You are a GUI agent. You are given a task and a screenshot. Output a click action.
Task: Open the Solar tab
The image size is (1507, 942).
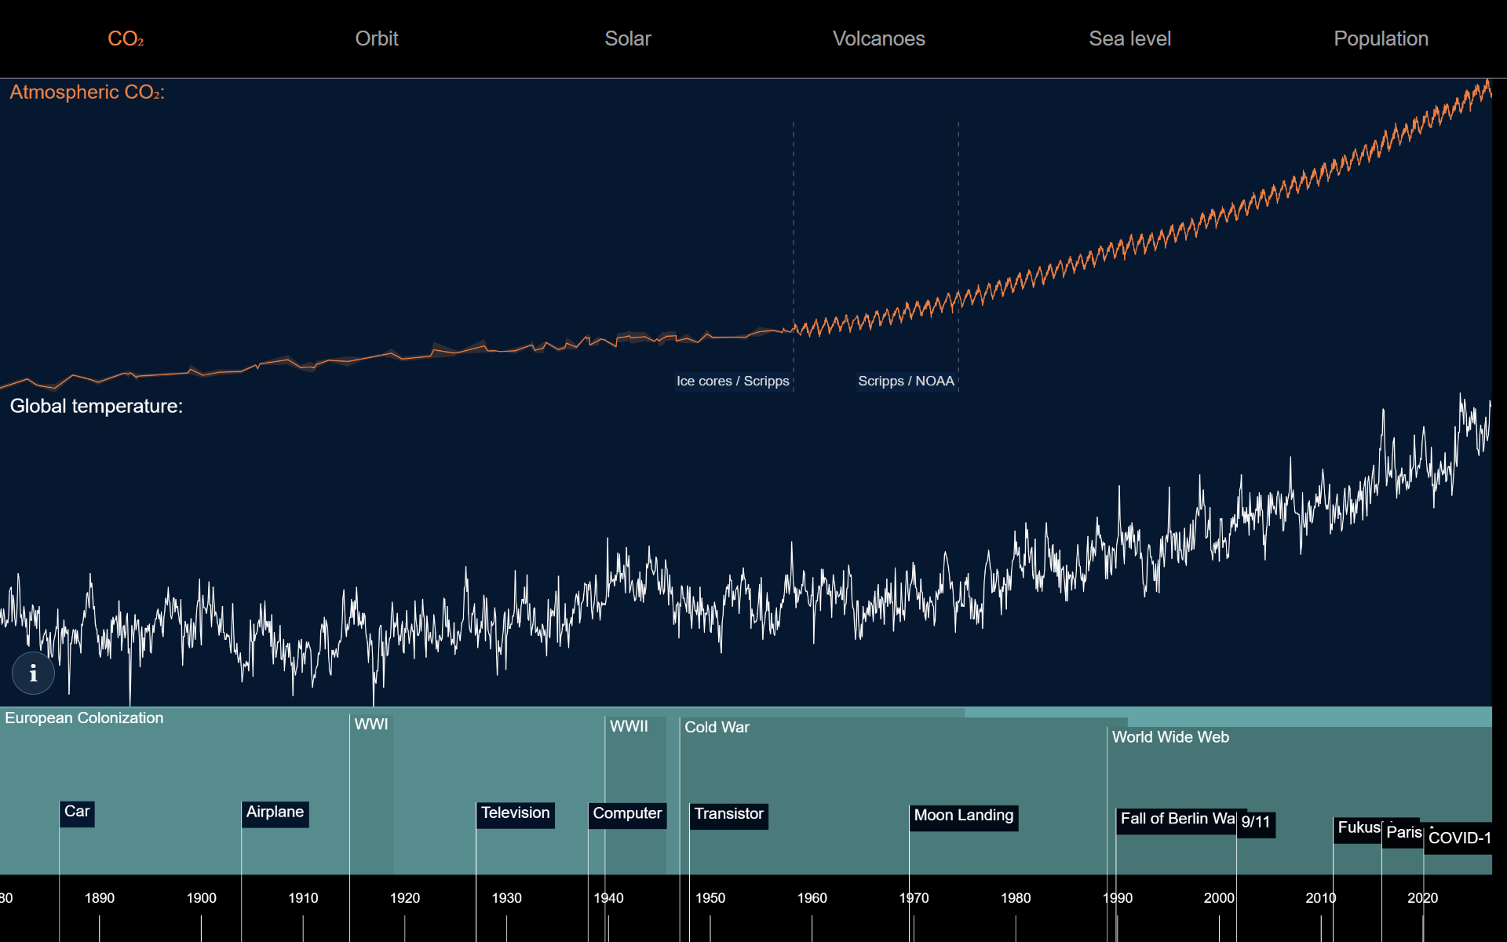click(628, 38)
